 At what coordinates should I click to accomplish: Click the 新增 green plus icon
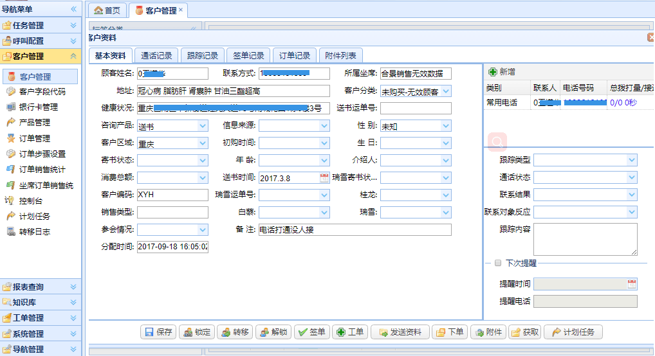point(493,72)
